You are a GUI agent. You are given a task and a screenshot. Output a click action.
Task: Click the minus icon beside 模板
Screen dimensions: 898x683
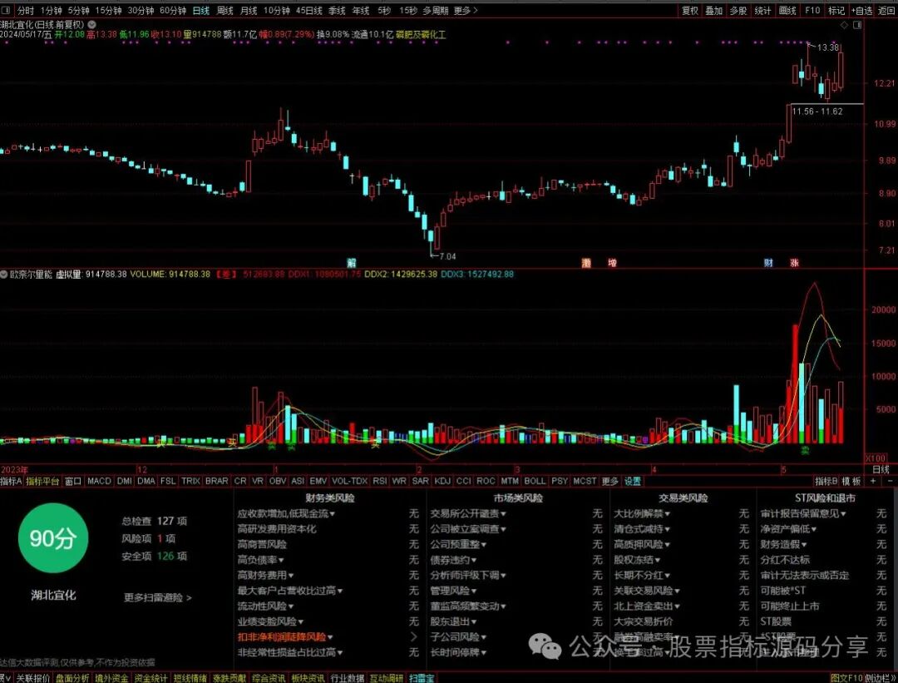point(891,482)
